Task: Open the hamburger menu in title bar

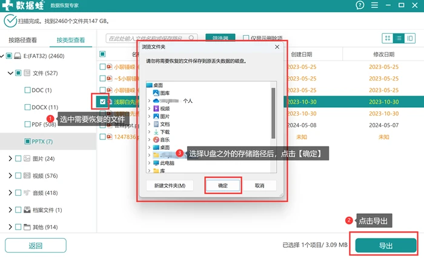Action: 374,5
